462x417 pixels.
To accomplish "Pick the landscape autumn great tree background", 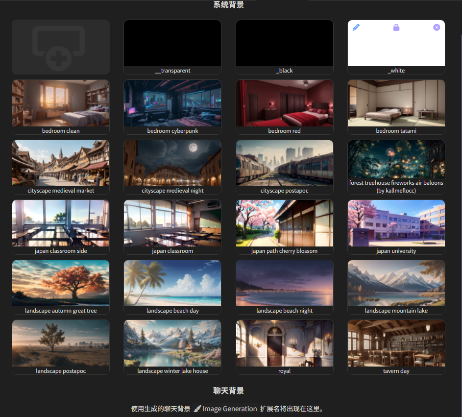I will pyautogui.click(x=61, y=284).
